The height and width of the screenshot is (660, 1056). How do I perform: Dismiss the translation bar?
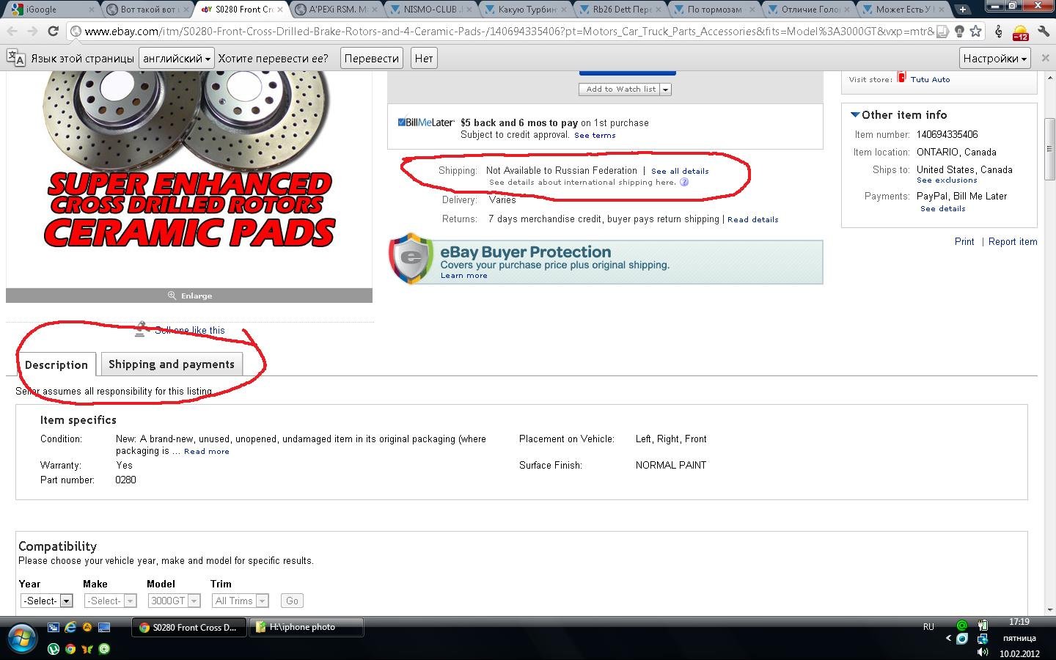(1046, 58)
